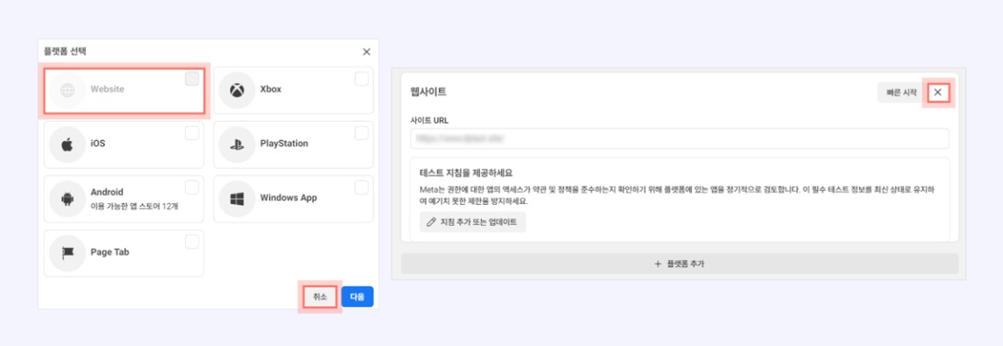Tick the Page Tab platform checkbox
Screen dimensions: 1003x346
click(191, 242)
